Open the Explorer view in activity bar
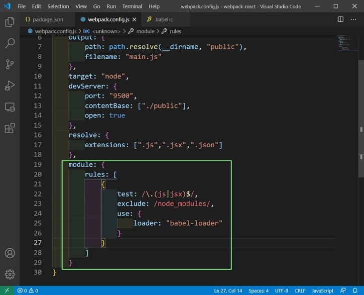The height and width of the screenshot is (295, 364). [10, 22]
